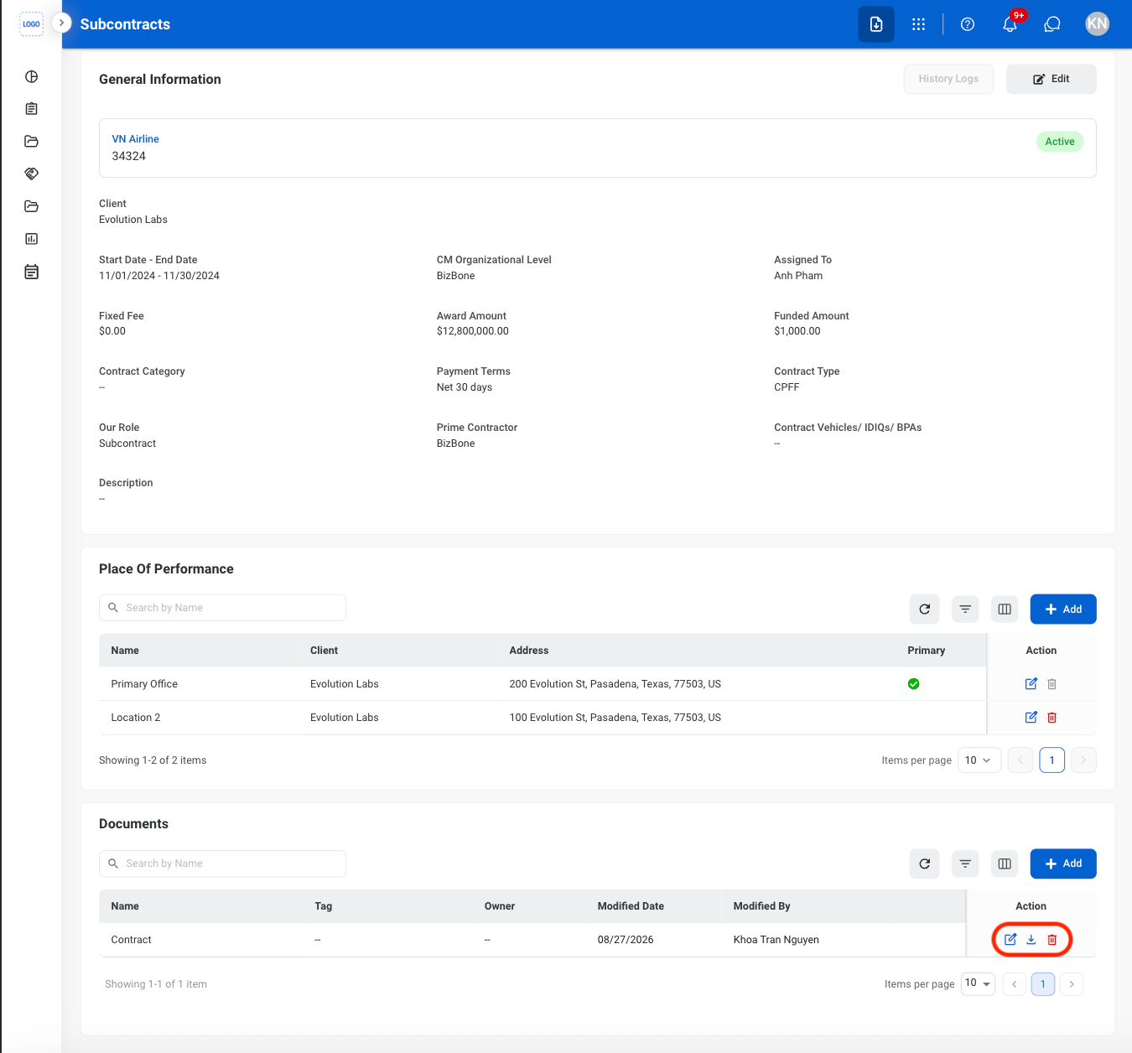The width and height of the screenshot is (1132, 1053).
Task: Open filters for Place Of Performance
Action: tap(965, 609)
